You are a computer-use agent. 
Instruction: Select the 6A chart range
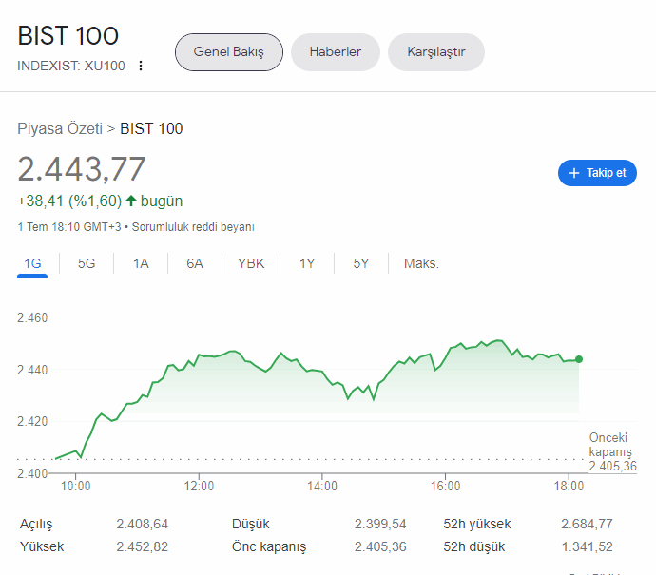click(195, 263)
